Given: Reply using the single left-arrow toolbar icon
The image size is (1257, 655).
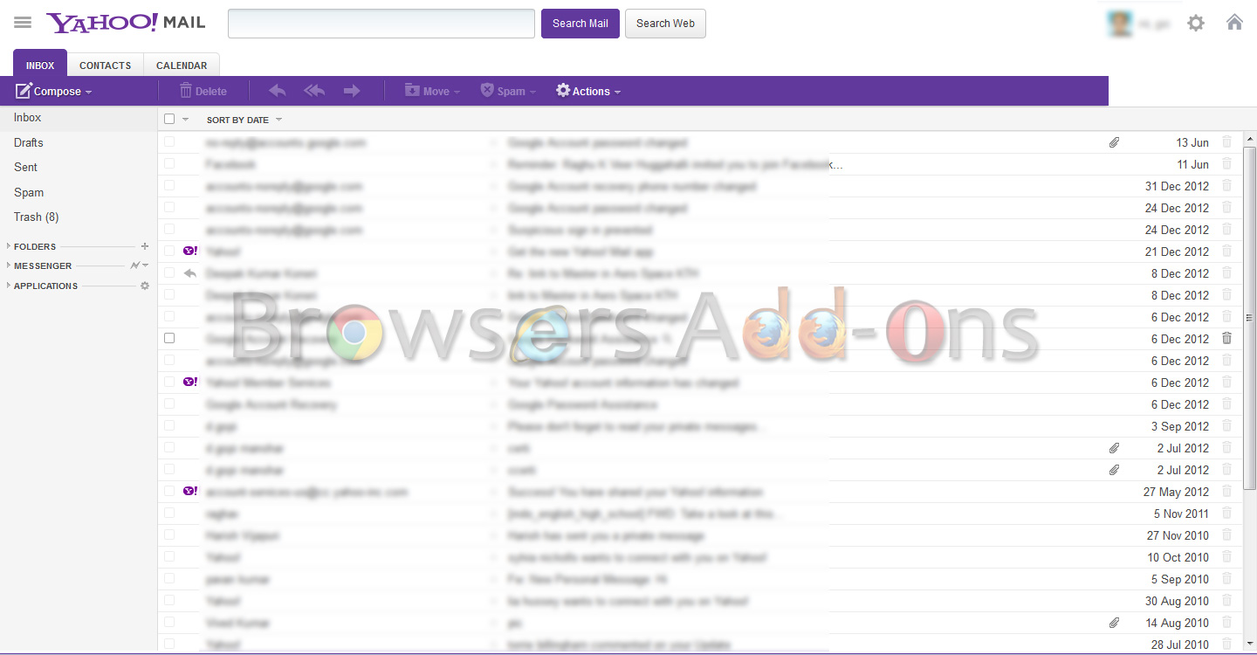Looking at the screenshot, I should [x=277, y=91].
